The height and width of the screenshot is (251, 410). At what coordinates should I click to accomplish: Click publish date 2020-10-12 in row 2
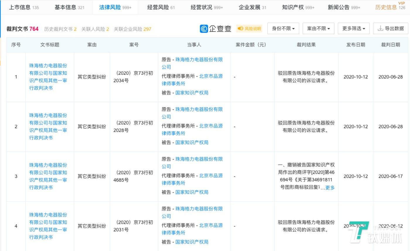click(x=356, y=127)
